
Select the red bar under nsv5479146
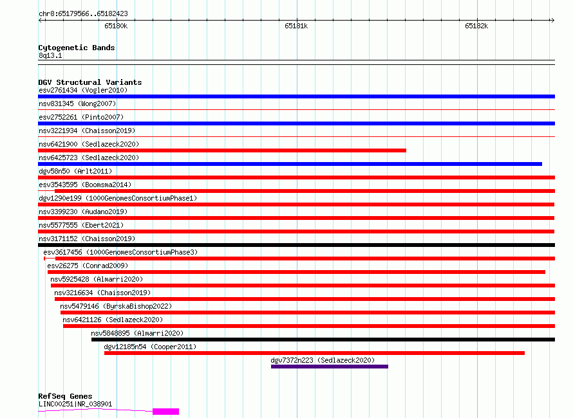308,313
